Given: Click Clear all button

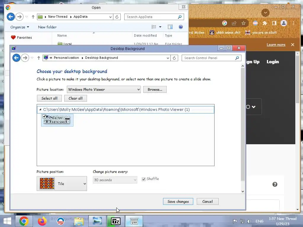Looking at the screenshot, I should coord(75,98).
